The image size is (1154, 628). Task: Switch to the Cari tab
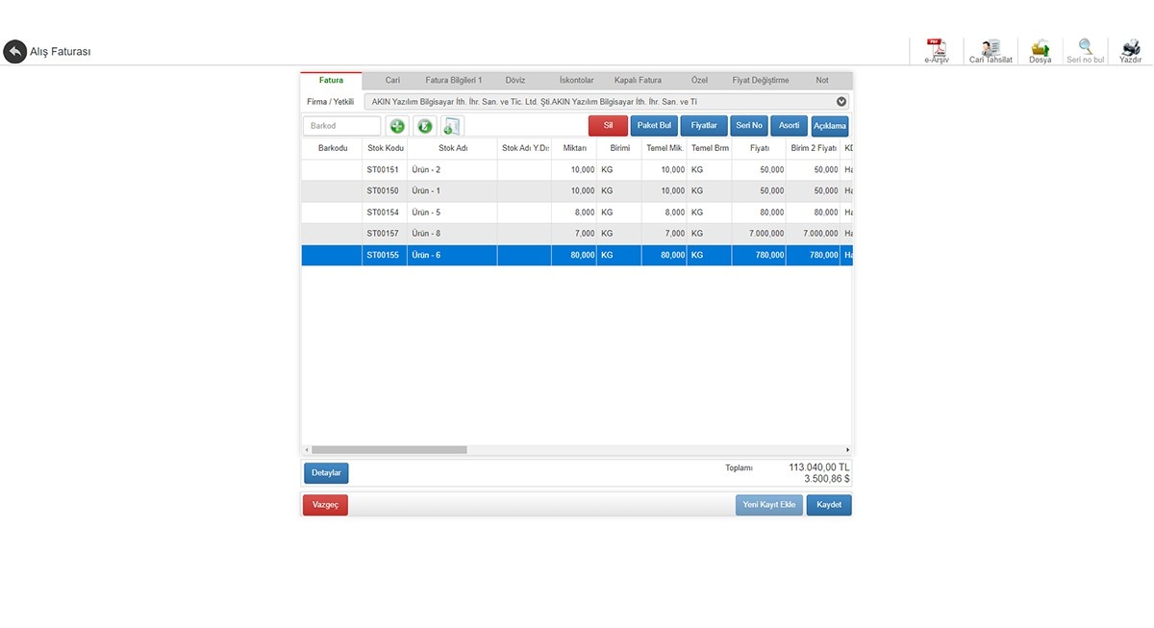(392, 81)
